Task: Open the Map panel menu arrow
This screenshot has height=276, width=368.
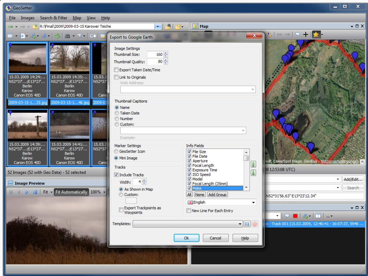Action: [352, 27]
